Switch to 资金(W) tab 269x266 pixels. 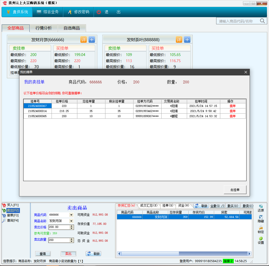tap(184, 205)
